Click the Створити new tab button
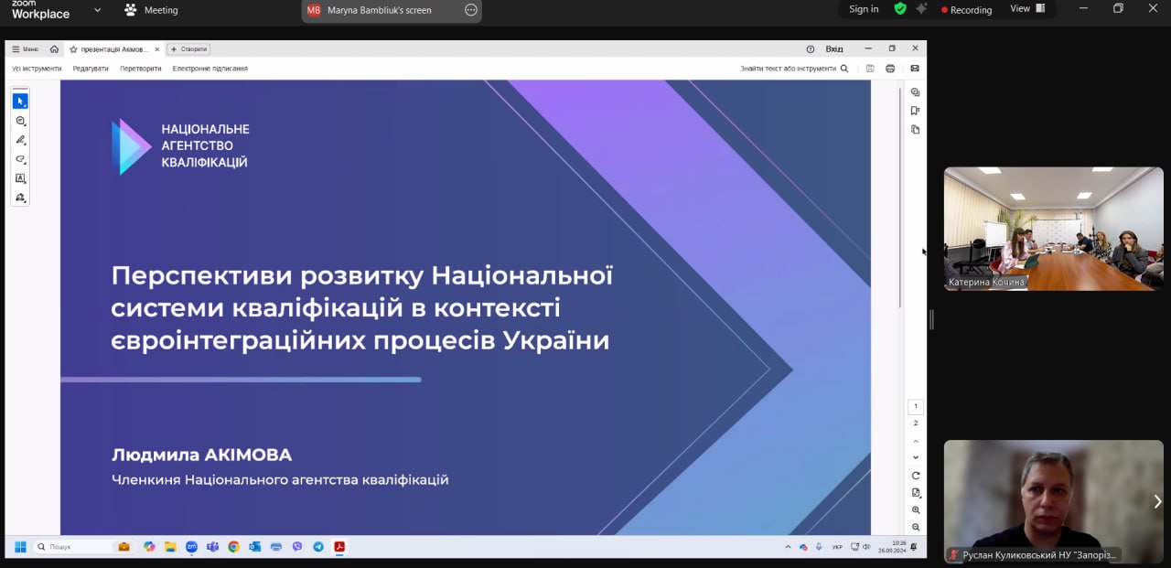 [x=189, y=49]
